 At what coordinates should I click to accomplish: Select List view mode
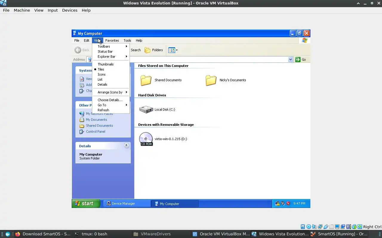(111, 79)
